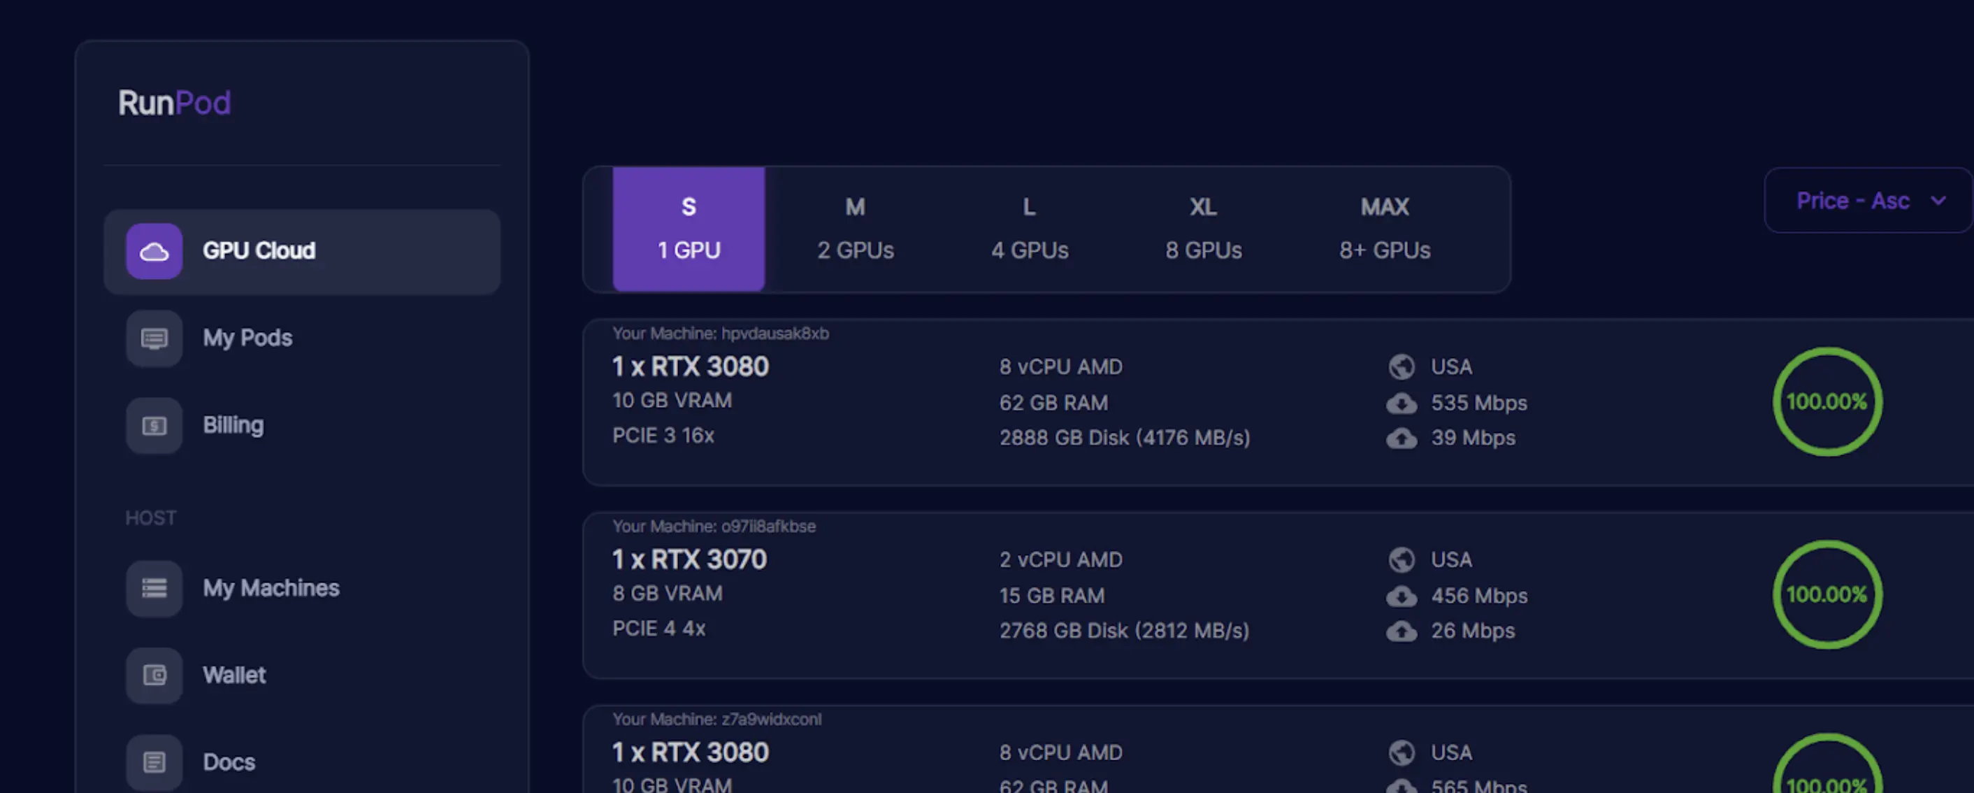Switch to MAX 8+ GPUs tab
Viewport: 1974px width, 793px height.
tap(1384, 229)
